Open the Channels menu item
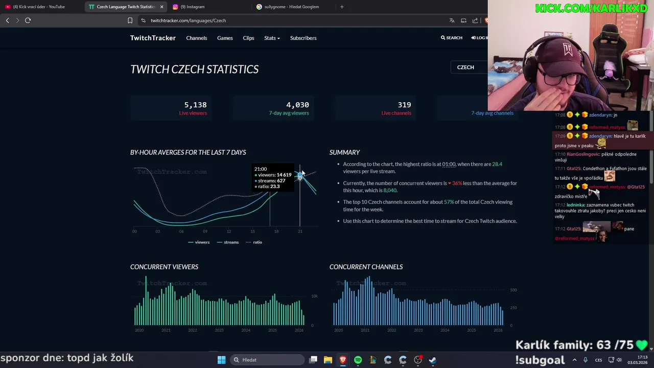The image size is (654, 368). (x=197, y=38)
